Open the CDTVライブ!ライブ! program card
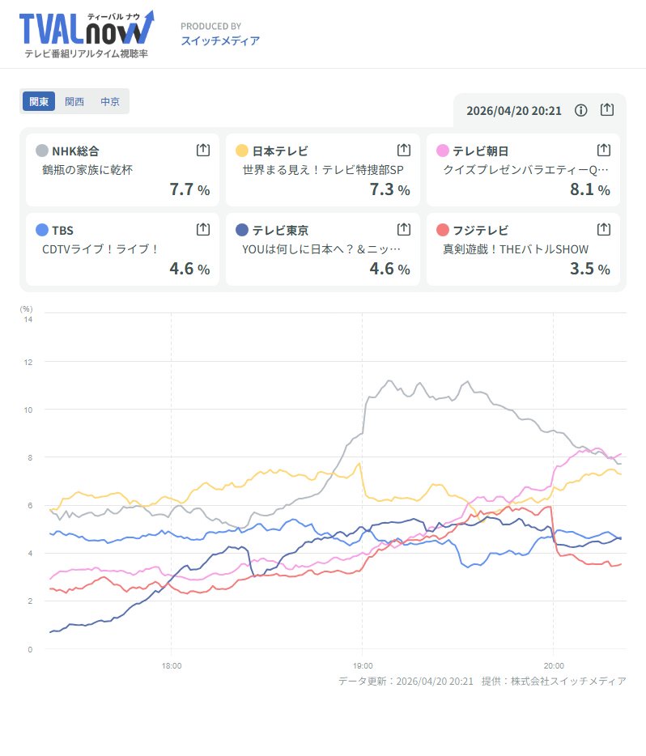646x756 pixels. 122,249
